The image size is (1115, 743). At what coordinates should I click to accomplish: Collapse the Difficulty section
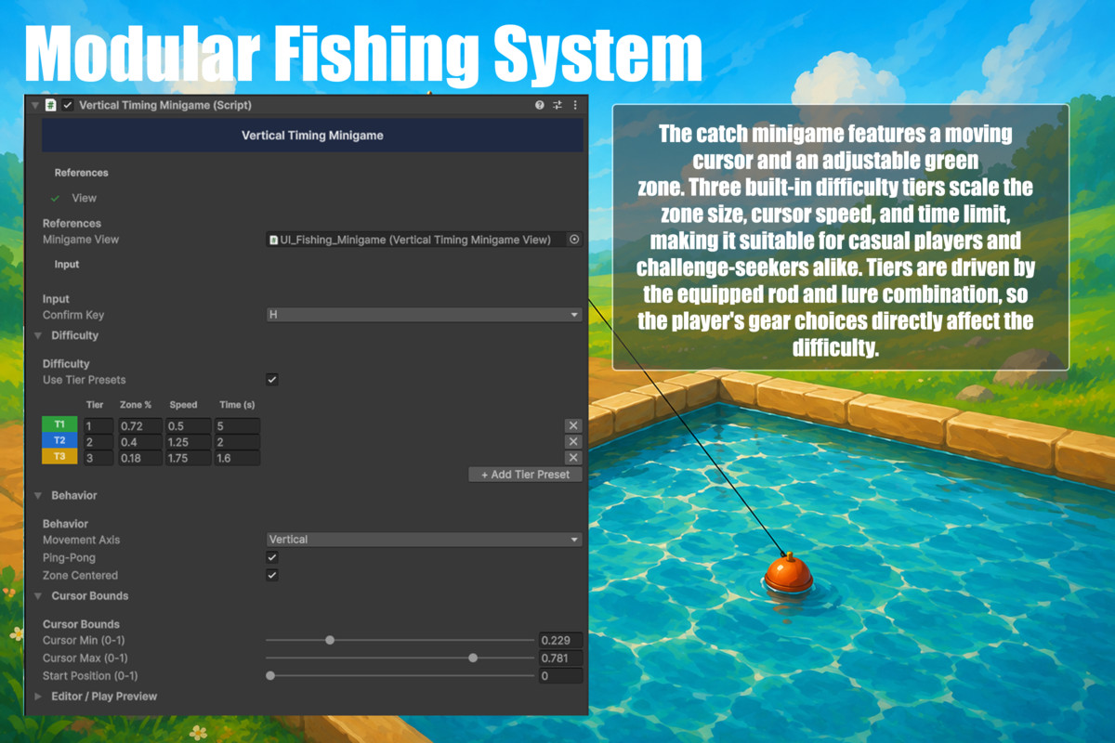[x=39, y=335]
